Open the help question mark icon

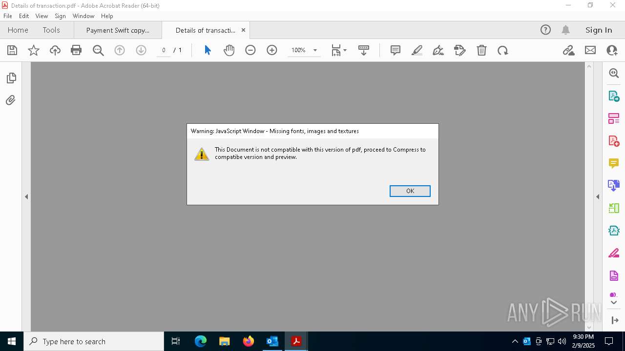545,30
